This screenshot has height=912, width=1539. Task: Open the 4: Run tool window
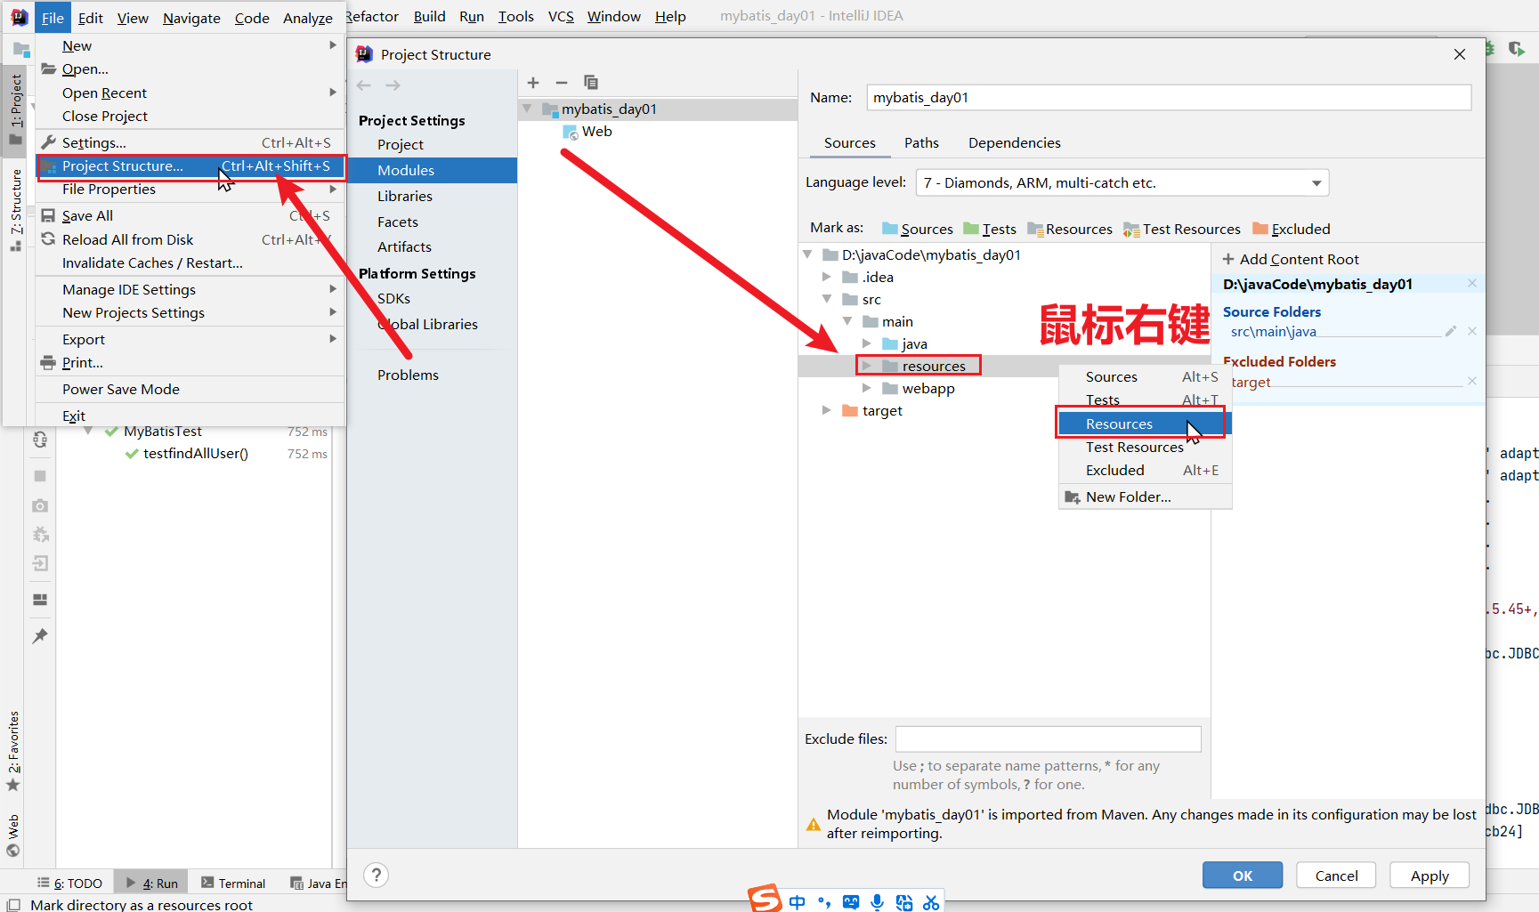pyautogui.click(x=152, y=883)
